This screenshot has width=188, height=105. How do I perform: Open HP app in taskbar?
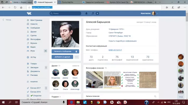tap(112, 102)
